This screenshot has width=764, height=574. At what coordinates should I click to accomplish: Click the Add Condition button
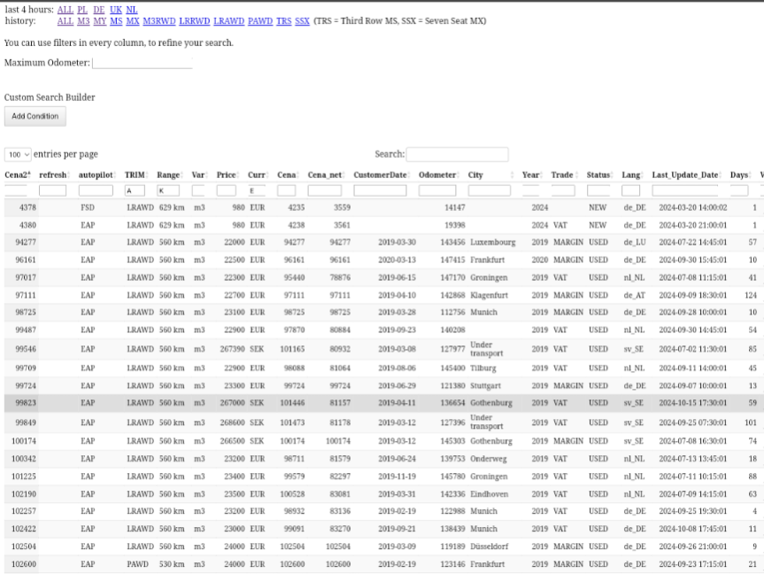click(x=35, y=117)
